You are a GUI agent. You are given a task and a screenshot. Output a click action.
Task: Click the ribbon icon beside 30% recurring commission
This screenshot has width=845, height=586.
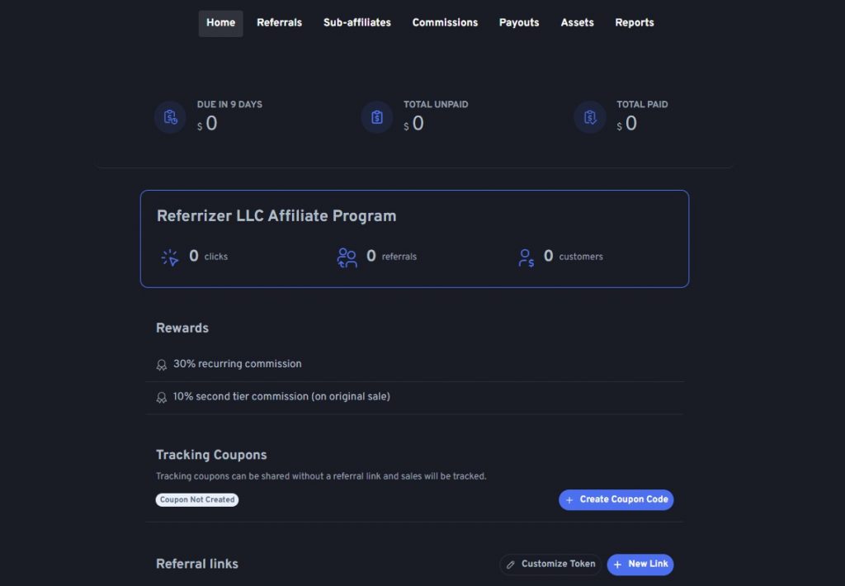click(x=161, y=365)
